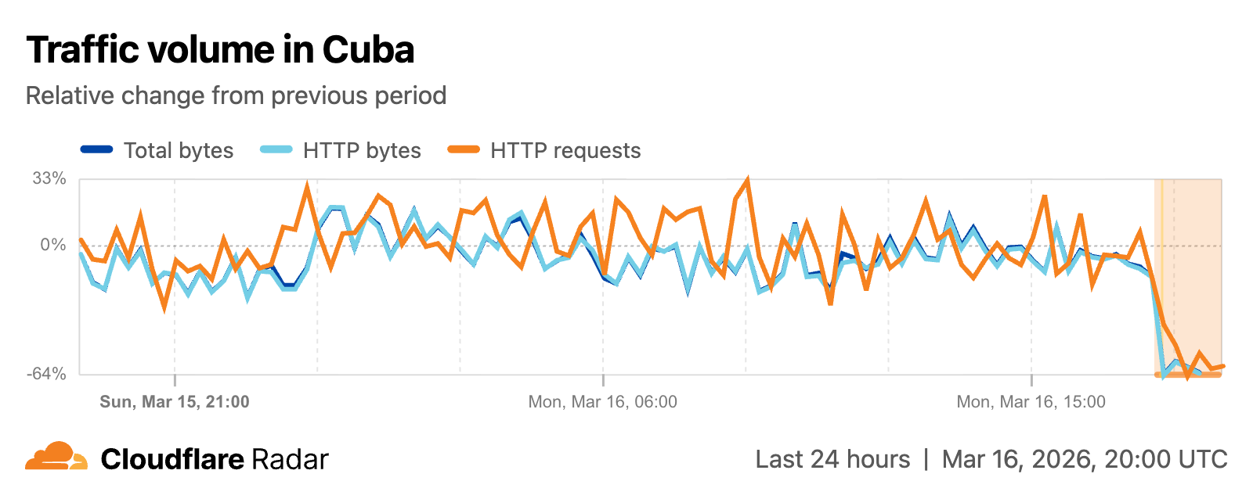Toggle the Total bytes series label
This screenshot has width=1253, height=499.
tap(179, 150)
